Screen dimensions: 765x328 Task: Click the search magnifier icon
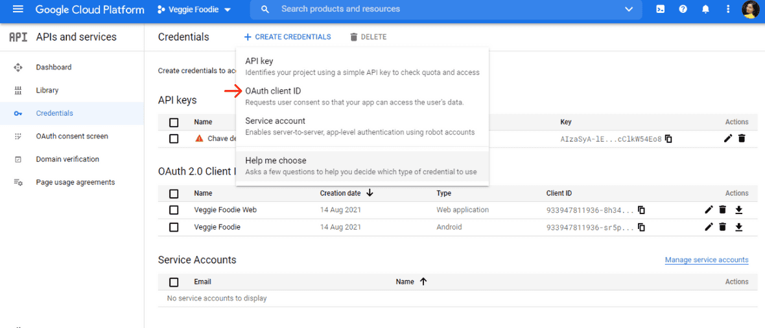(x=265, y=9)
